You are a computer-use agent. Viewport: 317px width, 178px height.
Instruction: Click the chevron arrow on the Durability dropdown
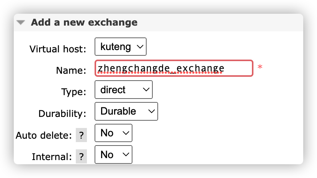[151, 111]
